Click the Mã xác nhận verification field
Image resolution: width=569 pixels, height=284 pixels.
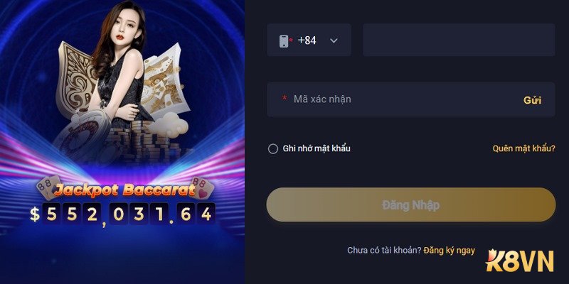coord(411,99)
